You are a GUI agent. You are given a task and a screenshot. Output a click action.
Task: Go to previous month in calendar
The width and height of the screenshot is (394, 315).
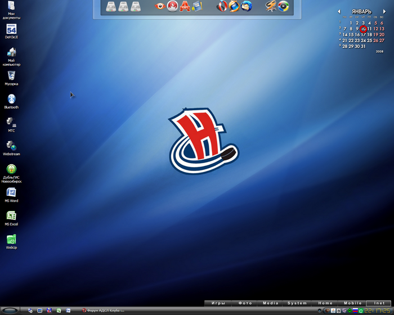339,12
